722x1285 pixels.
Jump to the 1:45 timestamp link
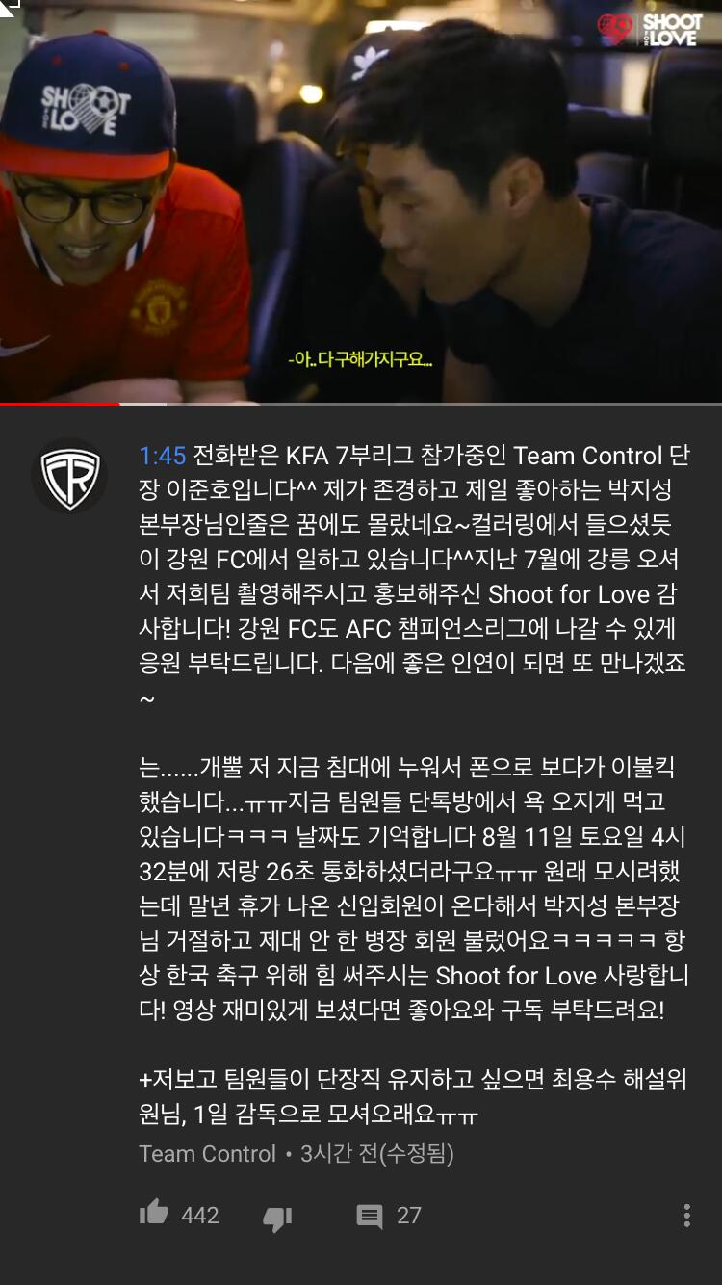pyautogui.click(x=162, y=456)
